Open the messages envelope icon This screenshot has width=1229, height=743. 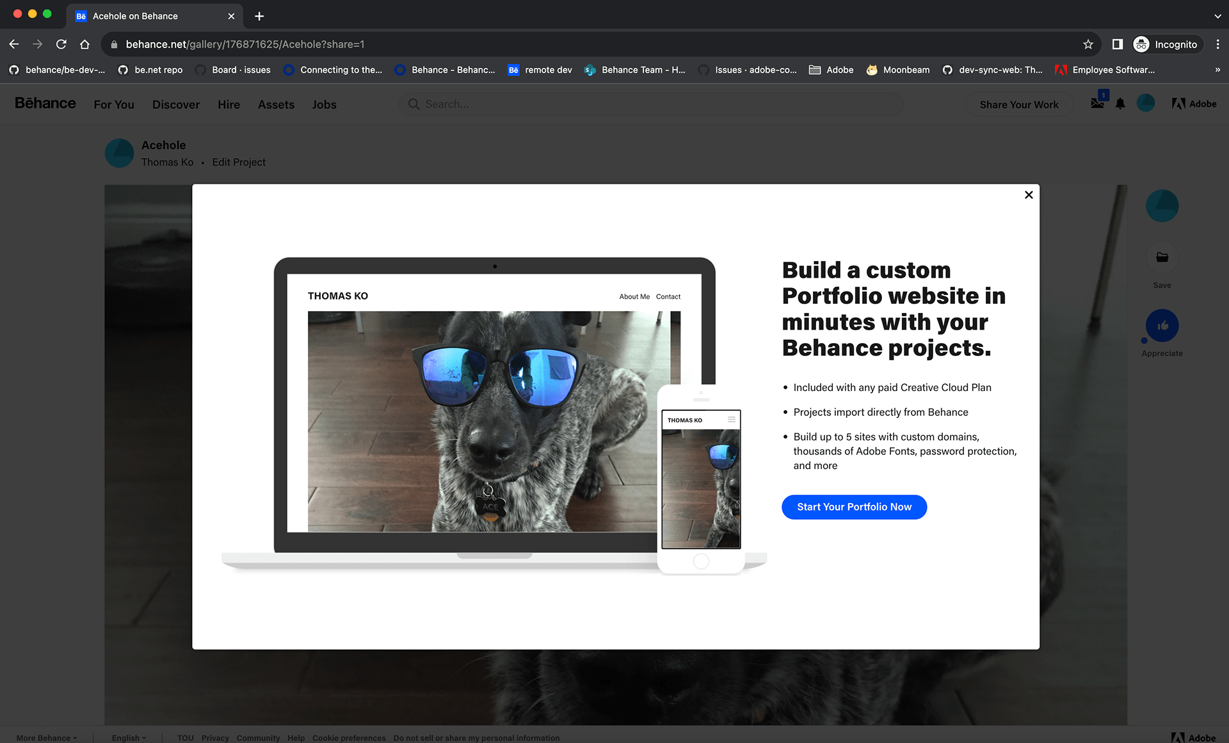(1097, 103)
